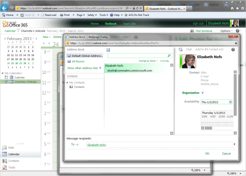Move the availability timeline horizontal scrollbar
Image resolution: width=246 pixels, height=176 pixels.
click(209, 128)
